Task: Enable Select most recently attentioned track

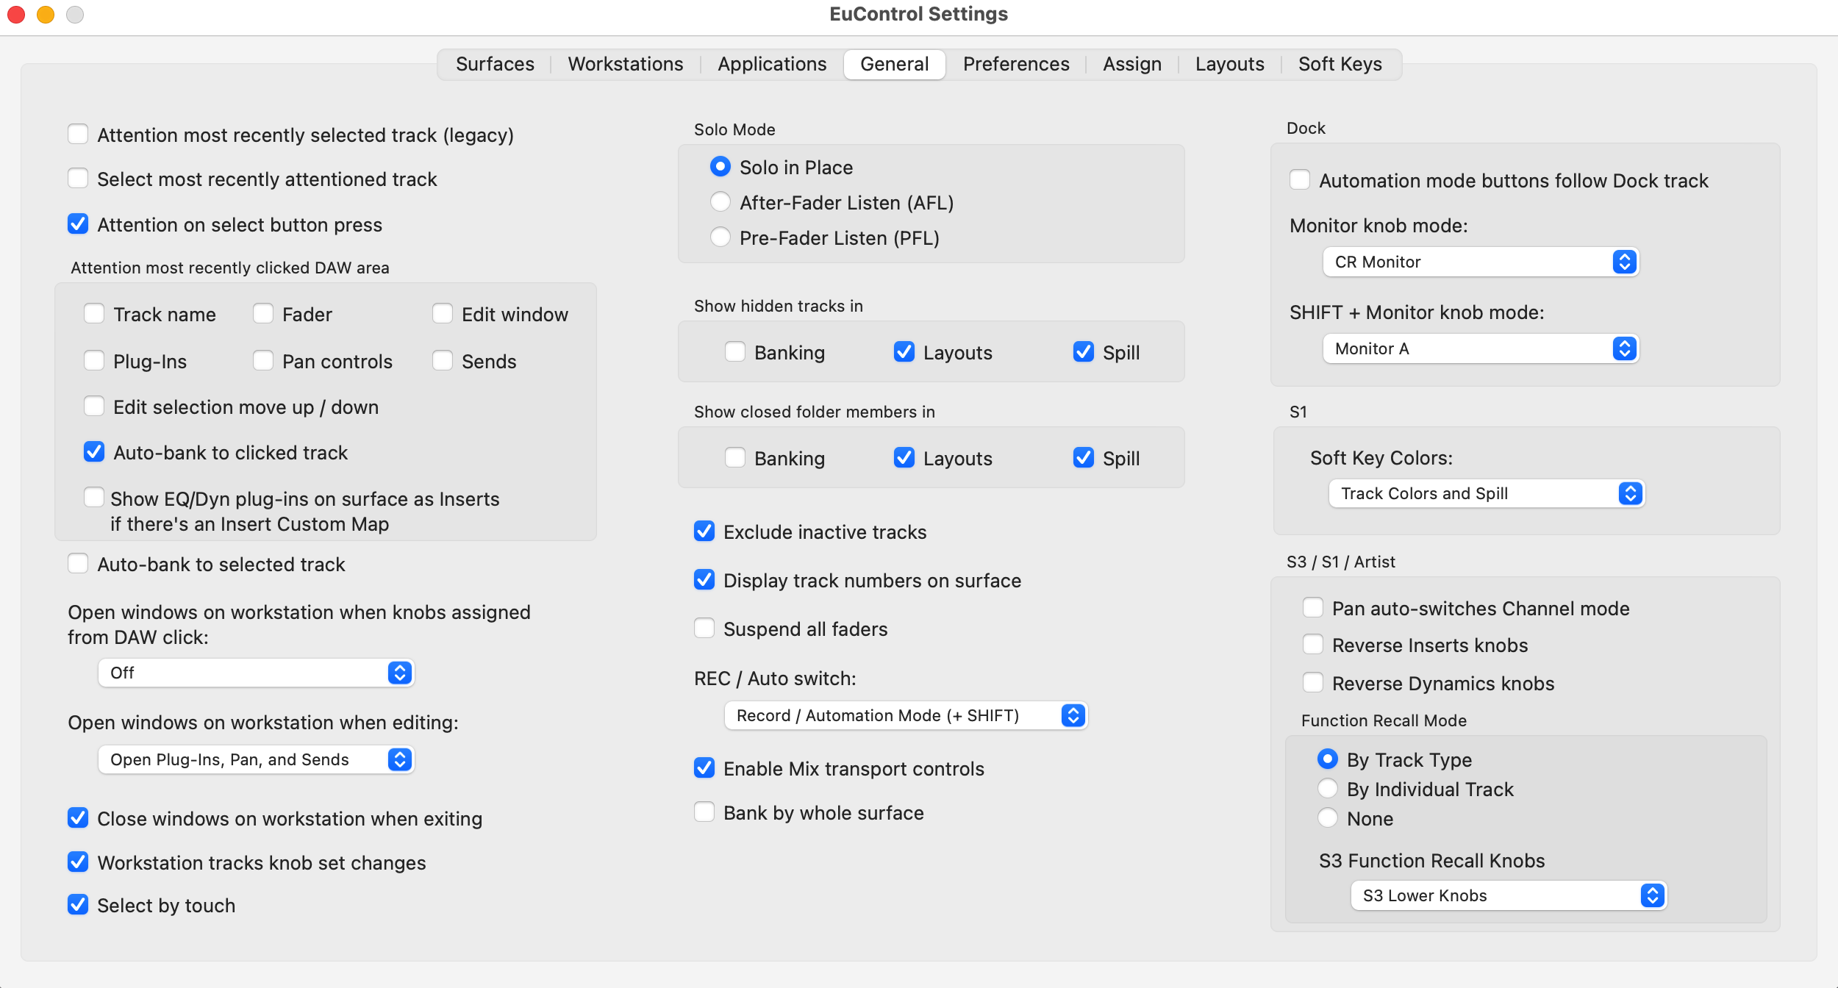Action: [x=78, y=179]
